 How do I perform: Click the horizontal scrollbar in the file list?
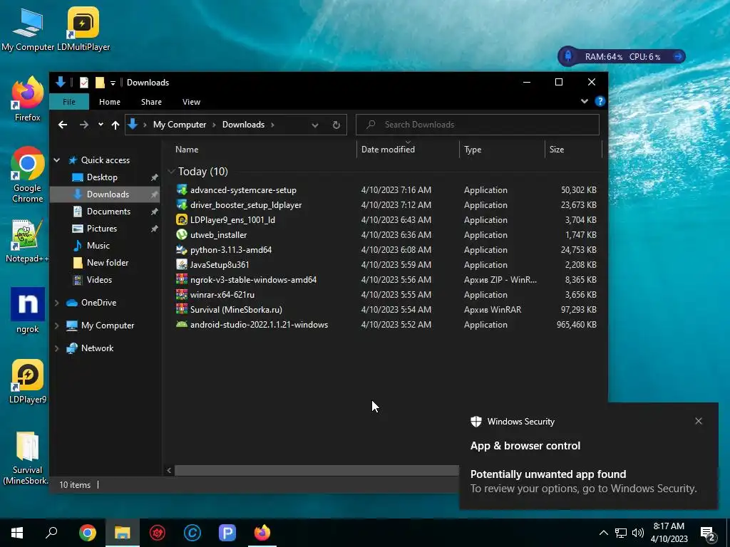click(317, 471)
